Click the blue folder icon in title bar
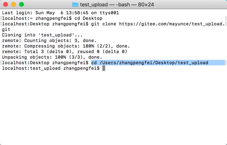 click(x=75, y=5)
